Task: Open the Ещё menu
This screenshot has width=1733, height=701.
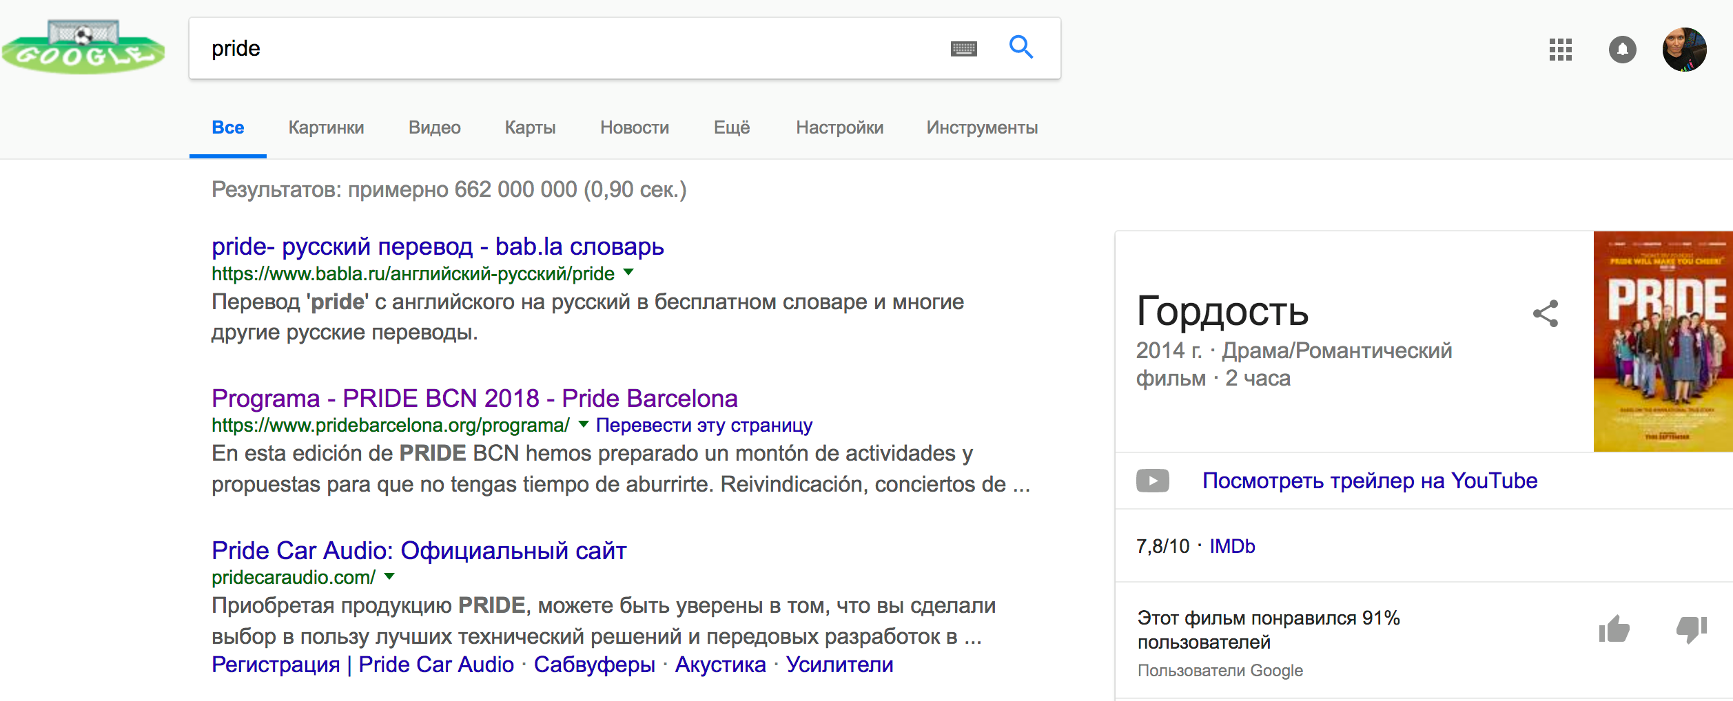Action: pyautogui.click(x=731, y=127)
